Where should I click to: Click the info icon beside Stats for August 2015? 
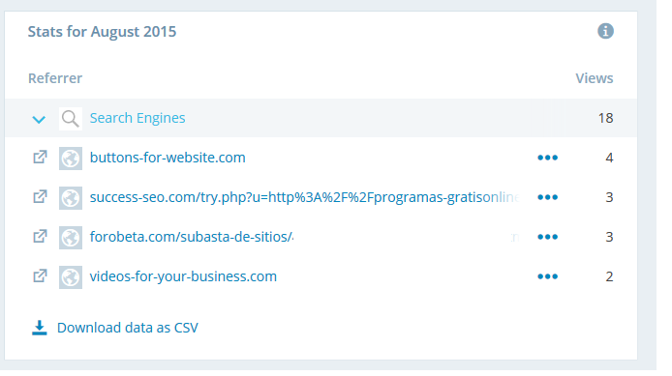coord(605,31)
